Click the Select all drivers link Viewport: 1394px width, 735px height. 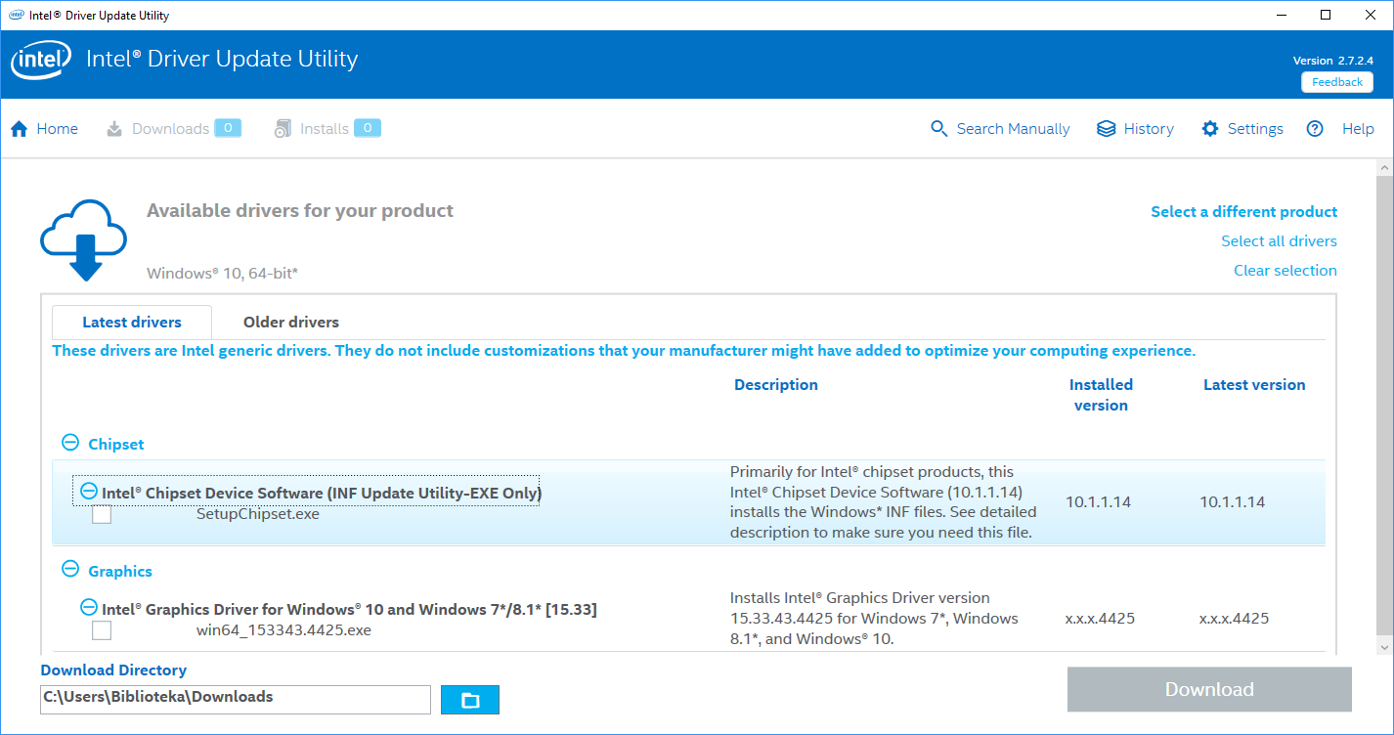1279,241
